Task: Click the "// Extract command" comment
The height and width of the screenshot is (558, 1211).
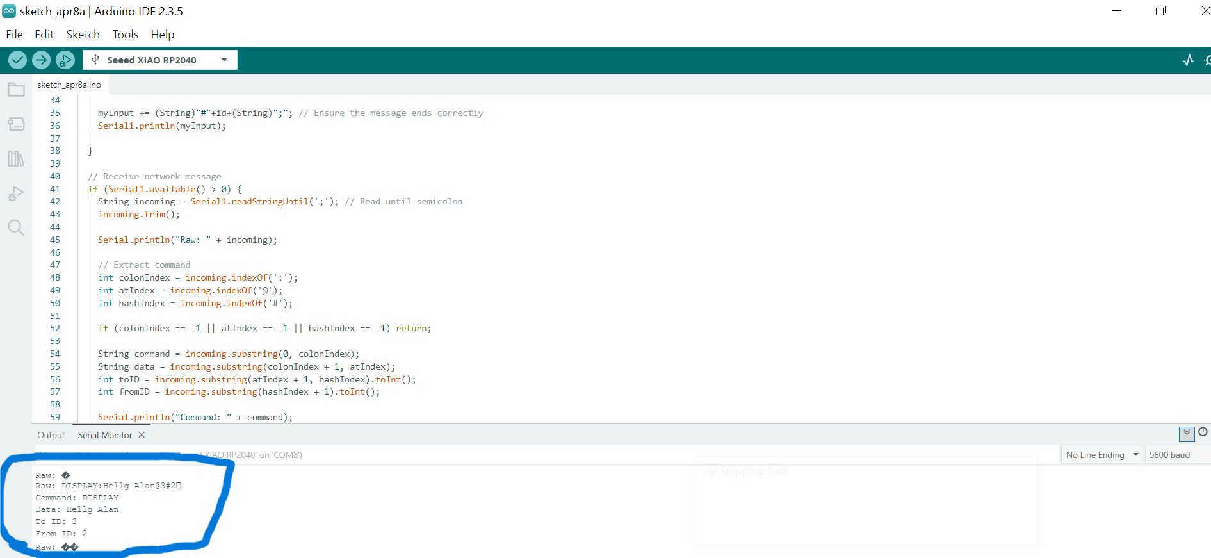Action: 144,265
